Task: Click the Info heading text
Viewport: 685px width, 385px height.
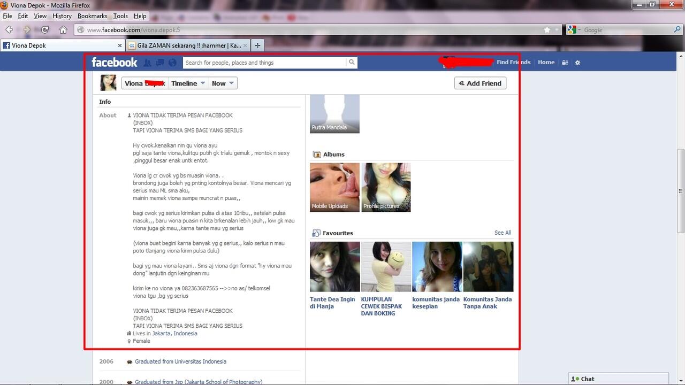Action: click(x=105, y=102)
